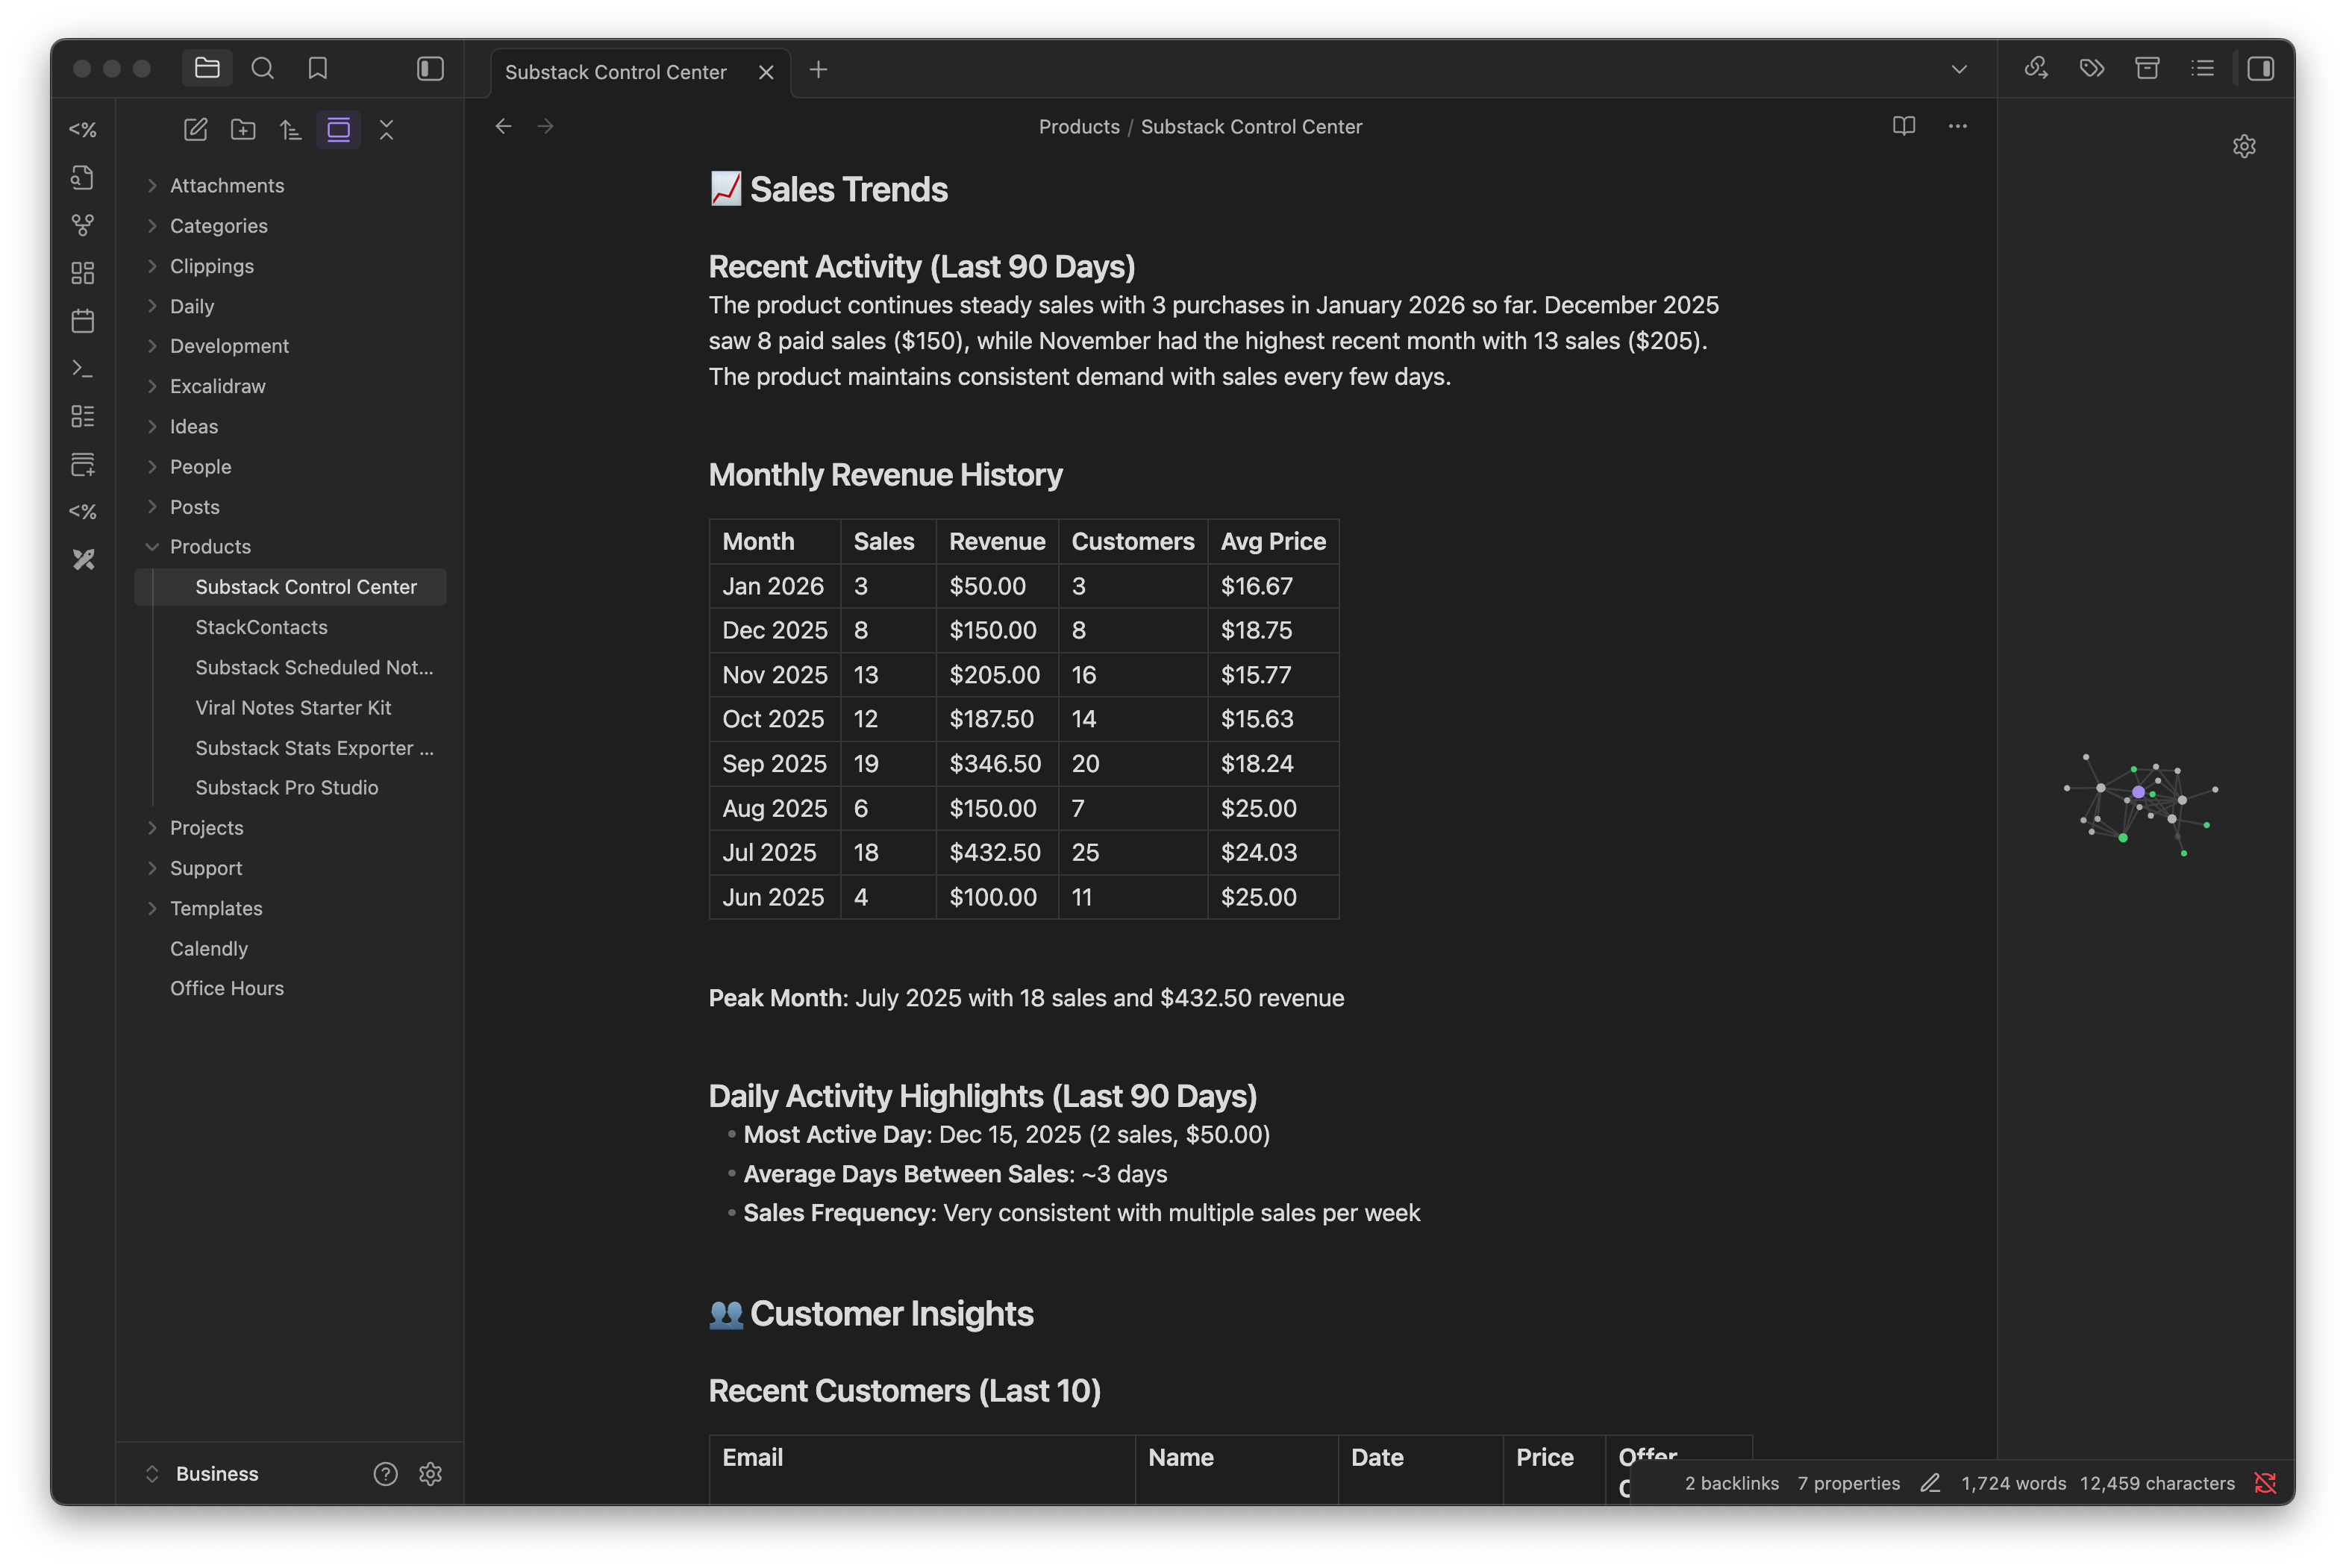Switch to reading view
The height and width of the screenshot is (1568, 2346).
1903,126
